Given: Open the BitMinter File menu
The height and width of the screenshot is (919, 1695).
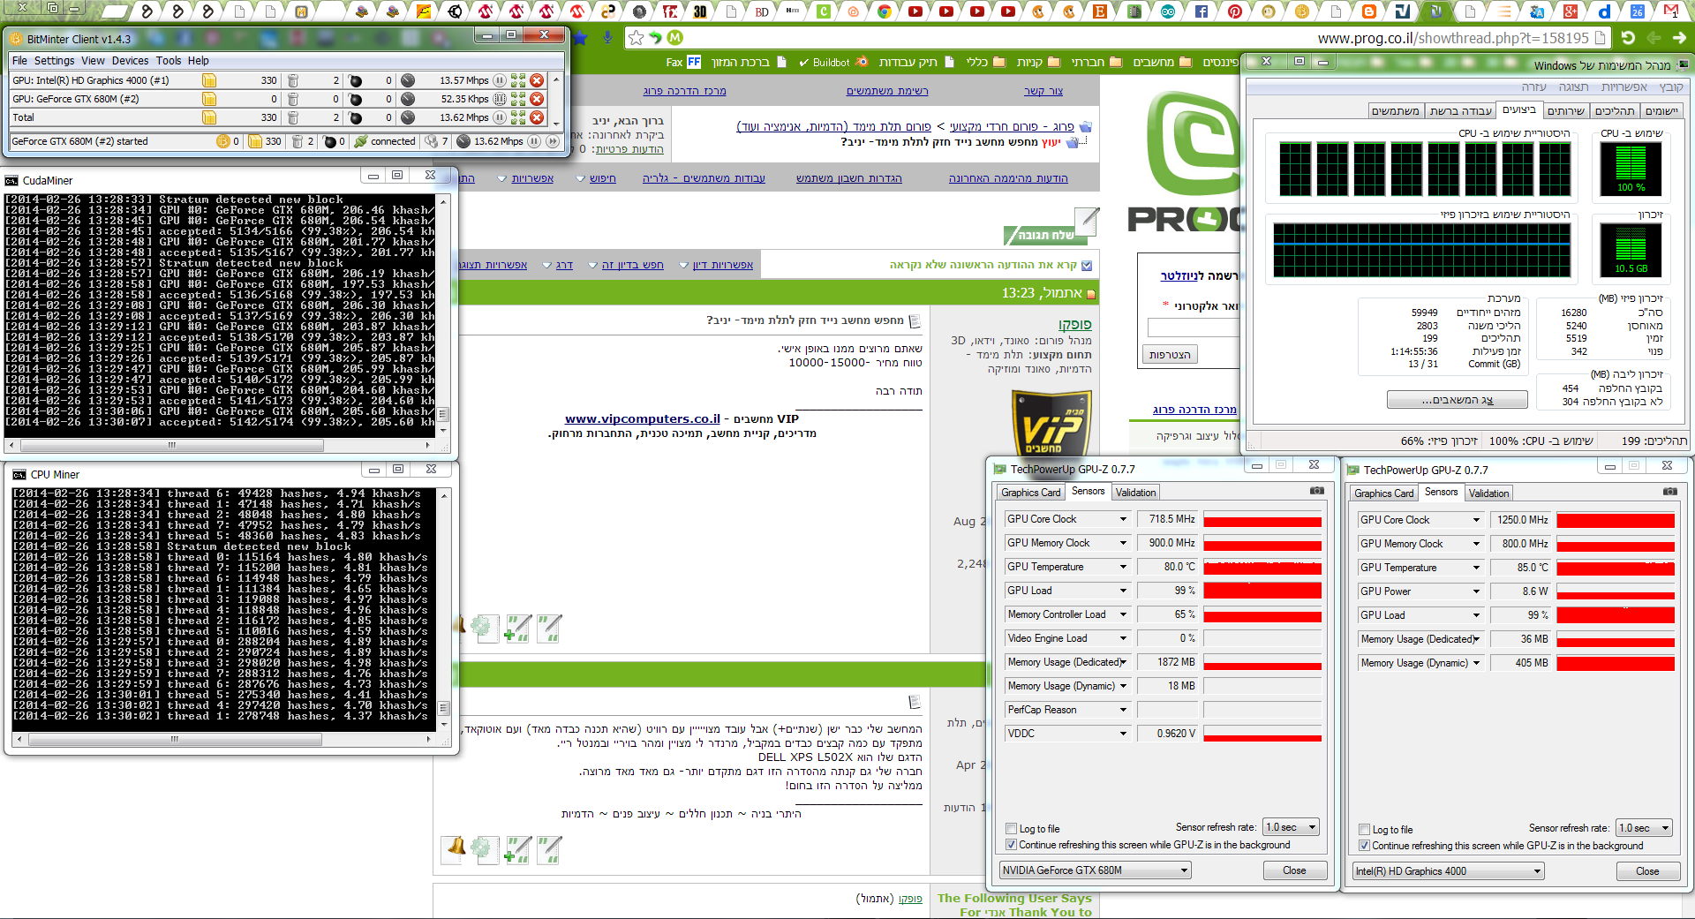Looking at the screenshot, I should (19, 61).
